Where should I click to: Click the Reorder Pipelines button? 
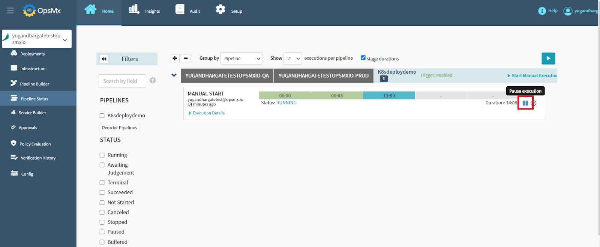coord(120,128)
